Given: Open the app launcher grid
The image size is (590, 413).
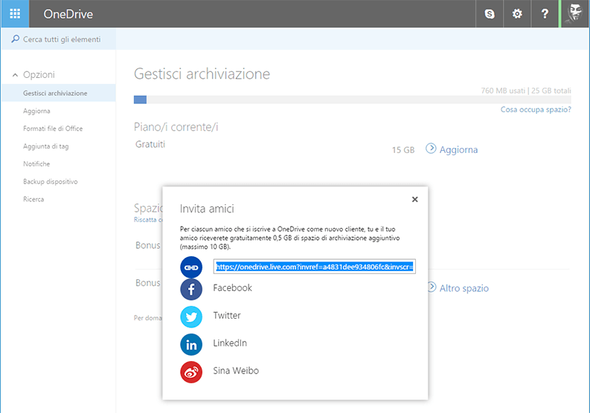Looking at the screenshot, I should point(15,14).
